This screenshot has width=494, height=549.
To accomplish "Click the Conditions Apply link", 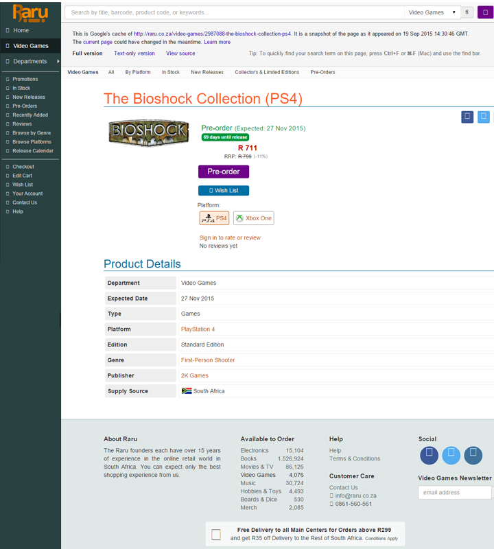I will point(381,539).
